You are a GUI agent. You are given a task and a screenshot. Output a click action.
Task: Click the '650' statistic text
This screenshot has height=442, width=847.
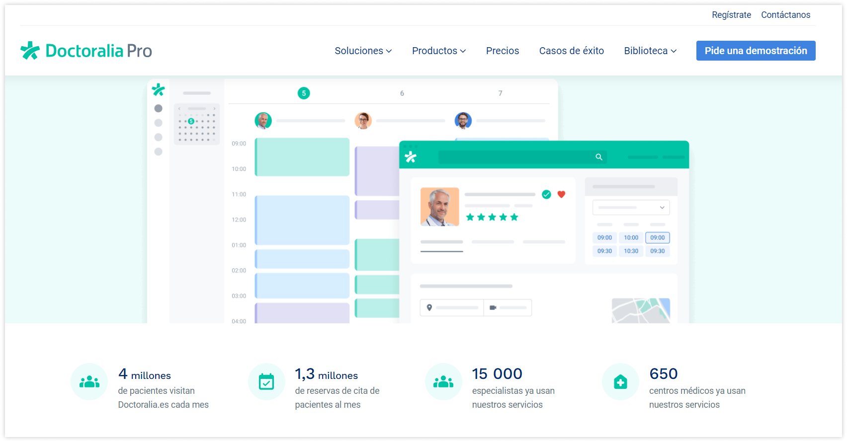pyautogui.click(x=664, y=373)
